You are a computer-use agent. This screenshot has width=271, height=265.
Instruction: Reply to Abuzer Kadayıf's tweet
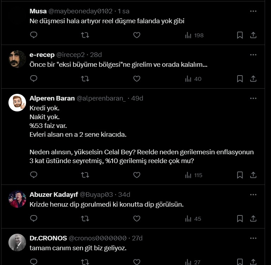[x=34, y=219]
